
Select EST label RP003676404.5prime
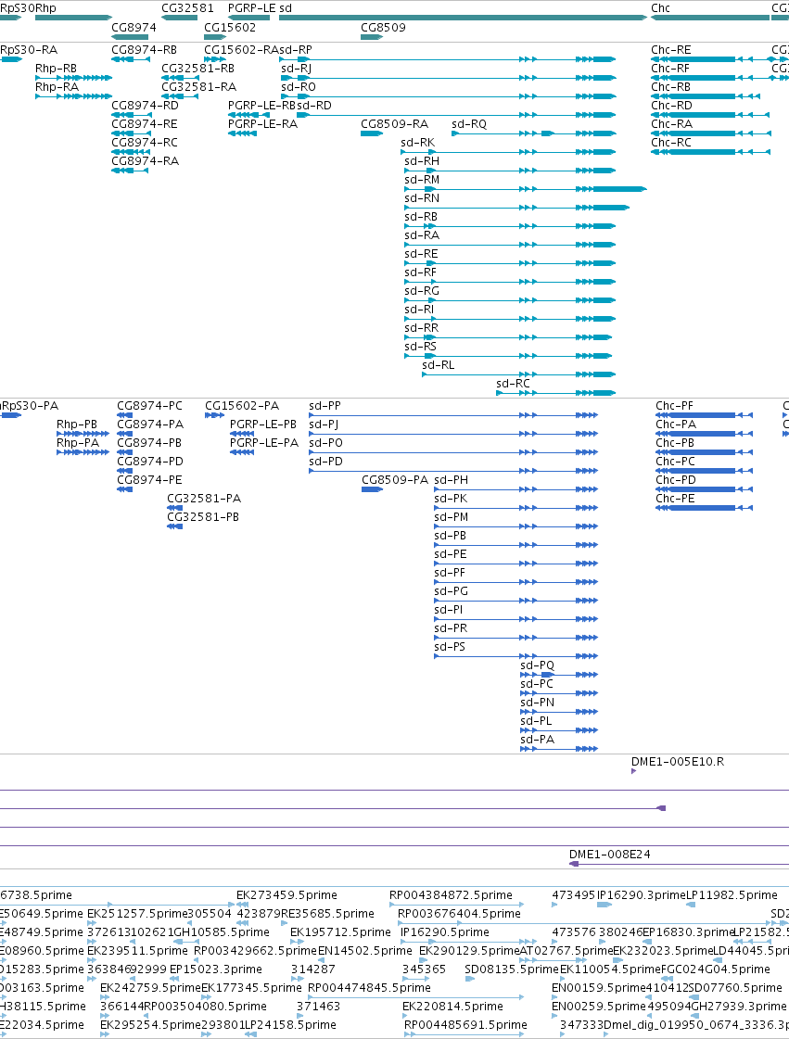click(x=460, y=914)
